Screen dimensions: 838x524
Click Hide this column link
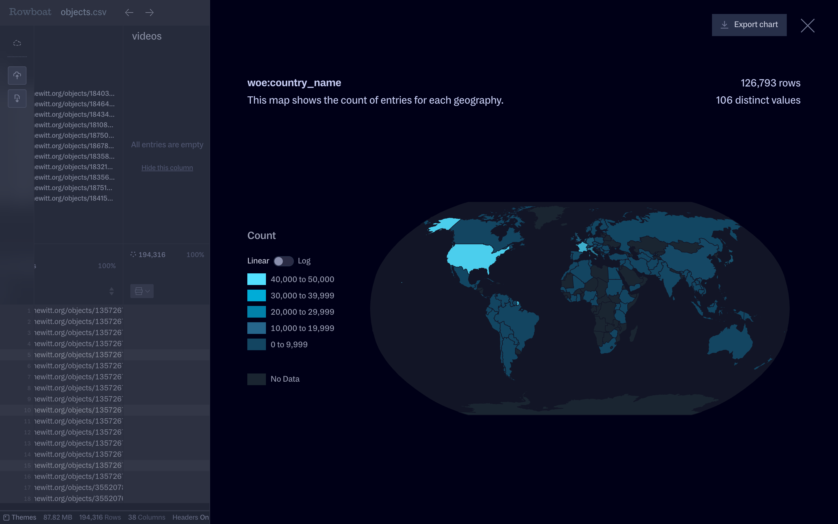tap(167, 168)
